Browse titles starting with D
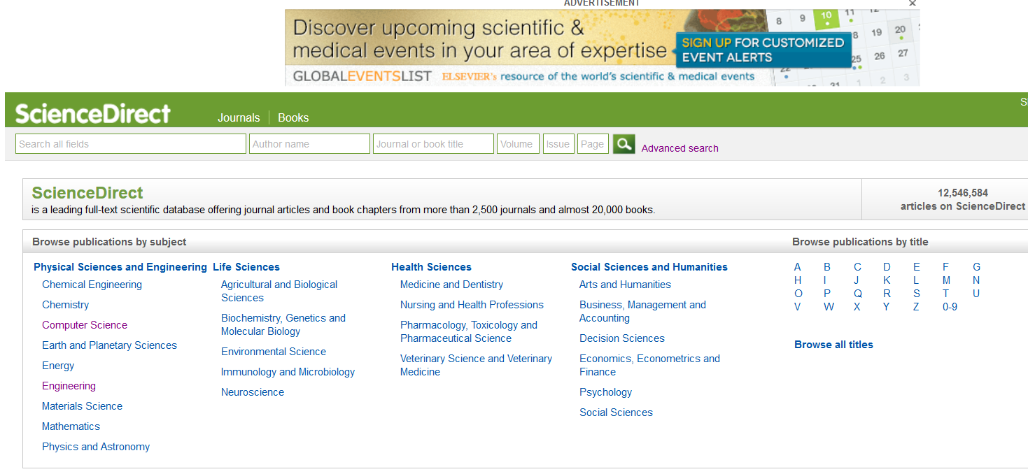1028x474 pixels. point(887,267)
